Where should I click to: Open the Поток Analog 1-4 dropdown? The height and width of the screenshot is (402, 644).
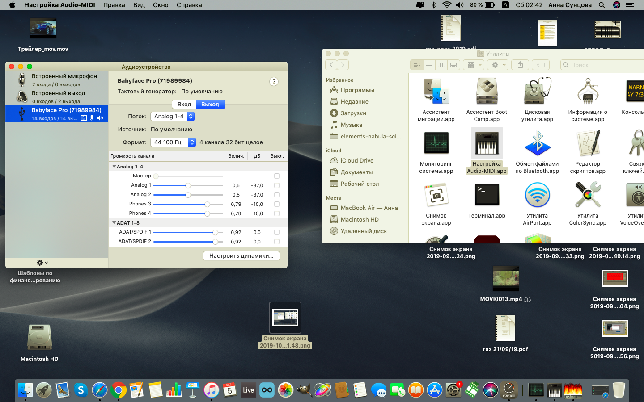click(172, 116)
